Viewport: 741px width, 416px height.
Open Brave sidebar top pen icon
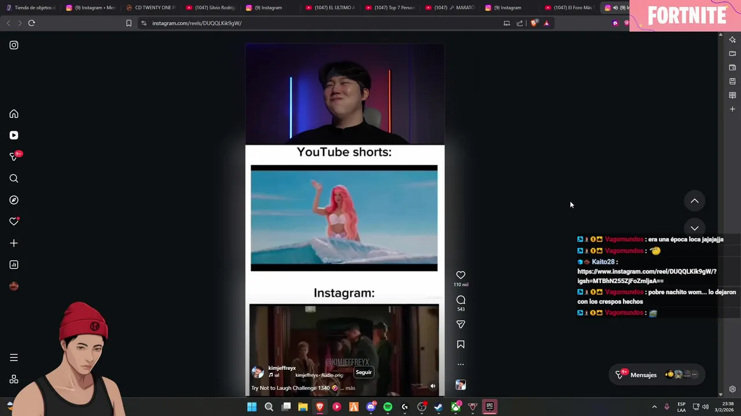point(732,40)
